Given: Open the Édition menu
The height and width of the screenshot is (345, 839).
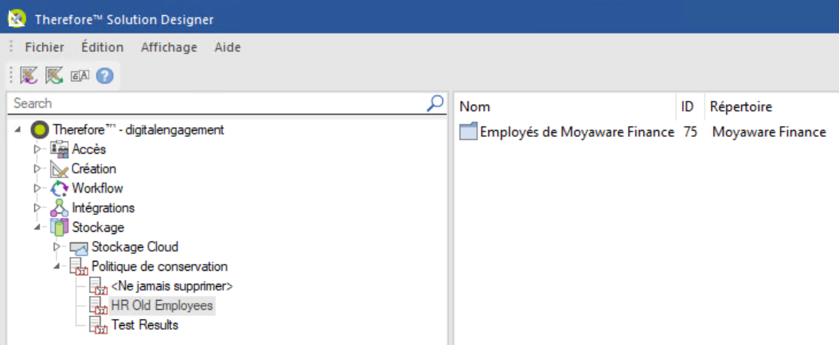Looking at the screenshot, I should coord(102,47).
